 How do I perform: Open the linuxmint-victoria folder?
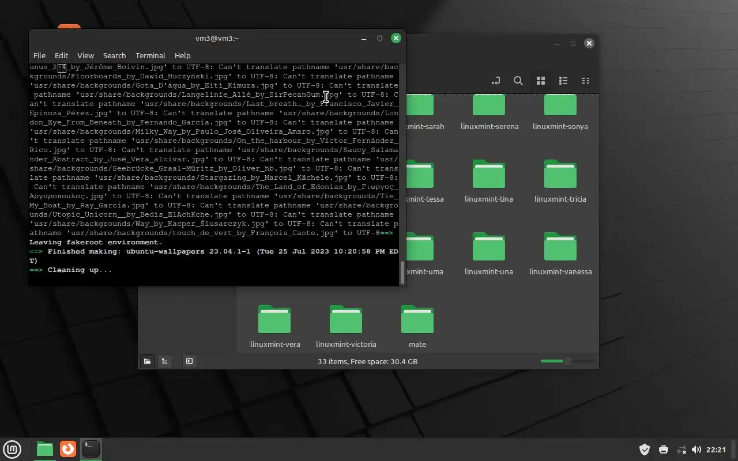click(x=346, y=327)
